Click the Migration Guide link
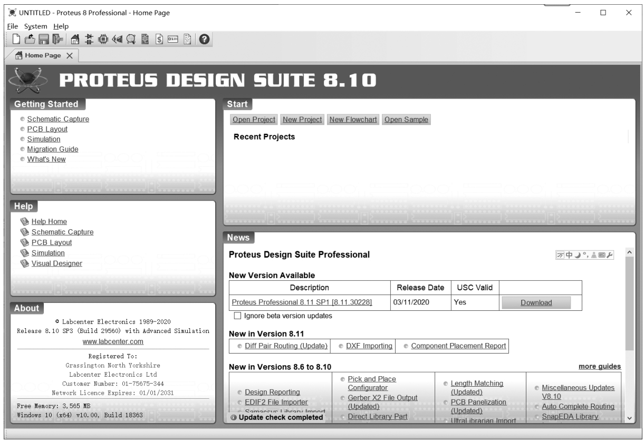The width and height of the screenshot is (644, 441). pos(53,149)
